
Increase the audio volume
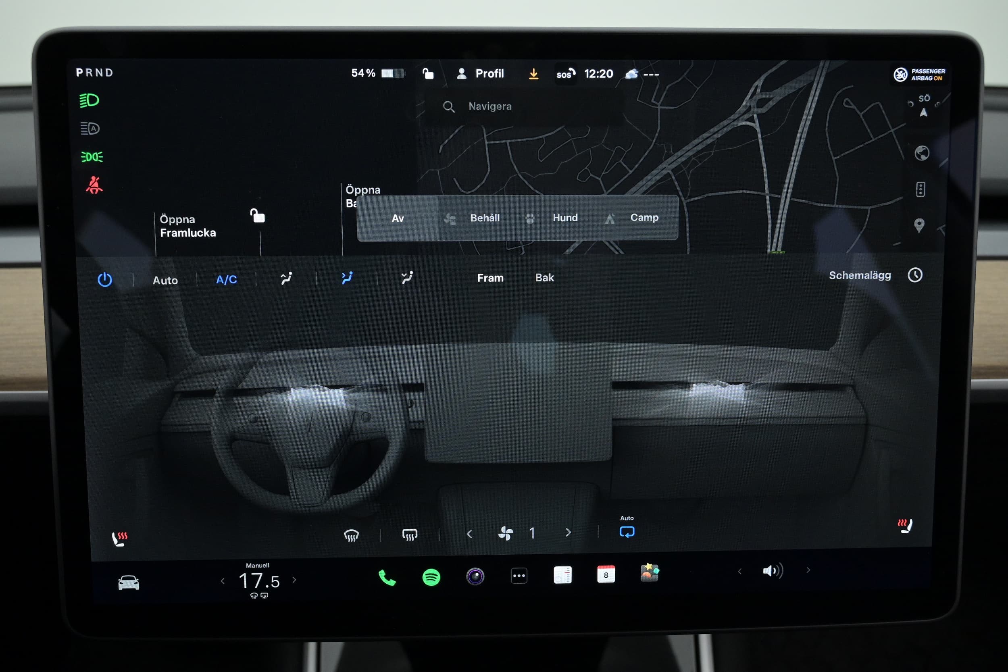point(808,570)
